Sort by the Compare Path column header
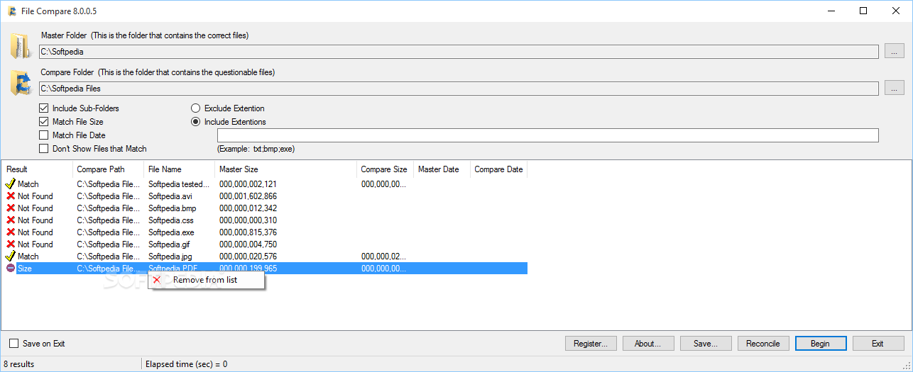Viewport: 913px width, 372px height. [109, 169]
